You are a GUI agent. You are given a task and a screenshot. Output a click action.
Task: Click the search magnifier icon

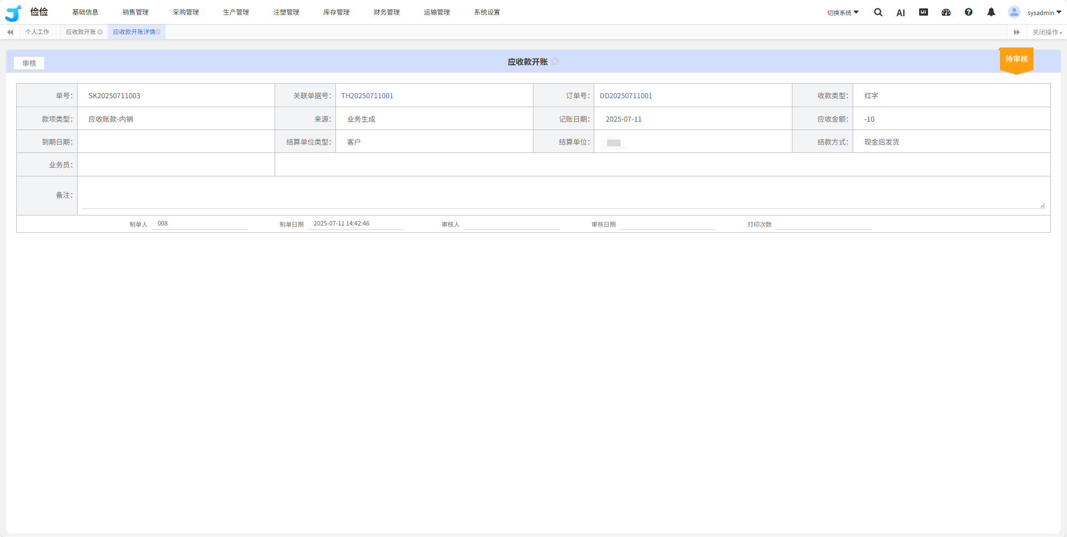coord(878,12)
